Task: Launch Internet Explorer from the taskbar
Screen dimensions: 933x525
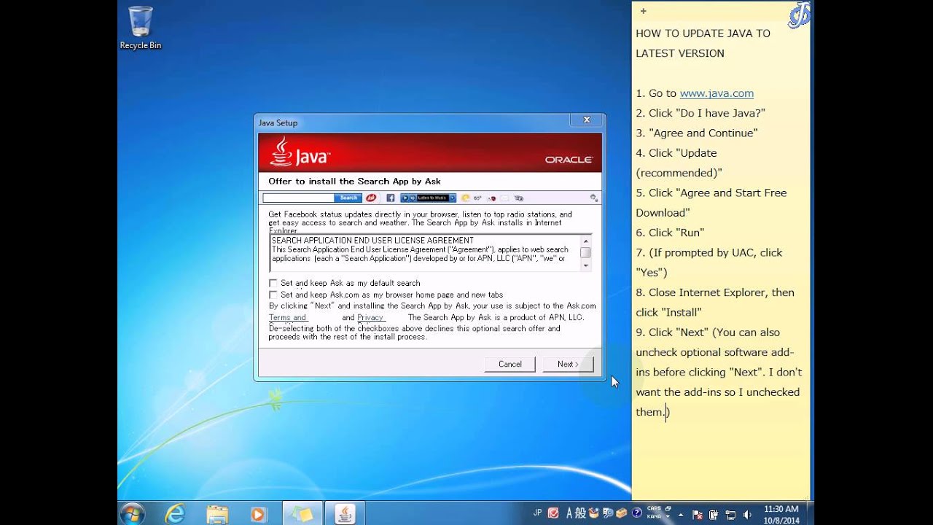Action: (175, 514)
